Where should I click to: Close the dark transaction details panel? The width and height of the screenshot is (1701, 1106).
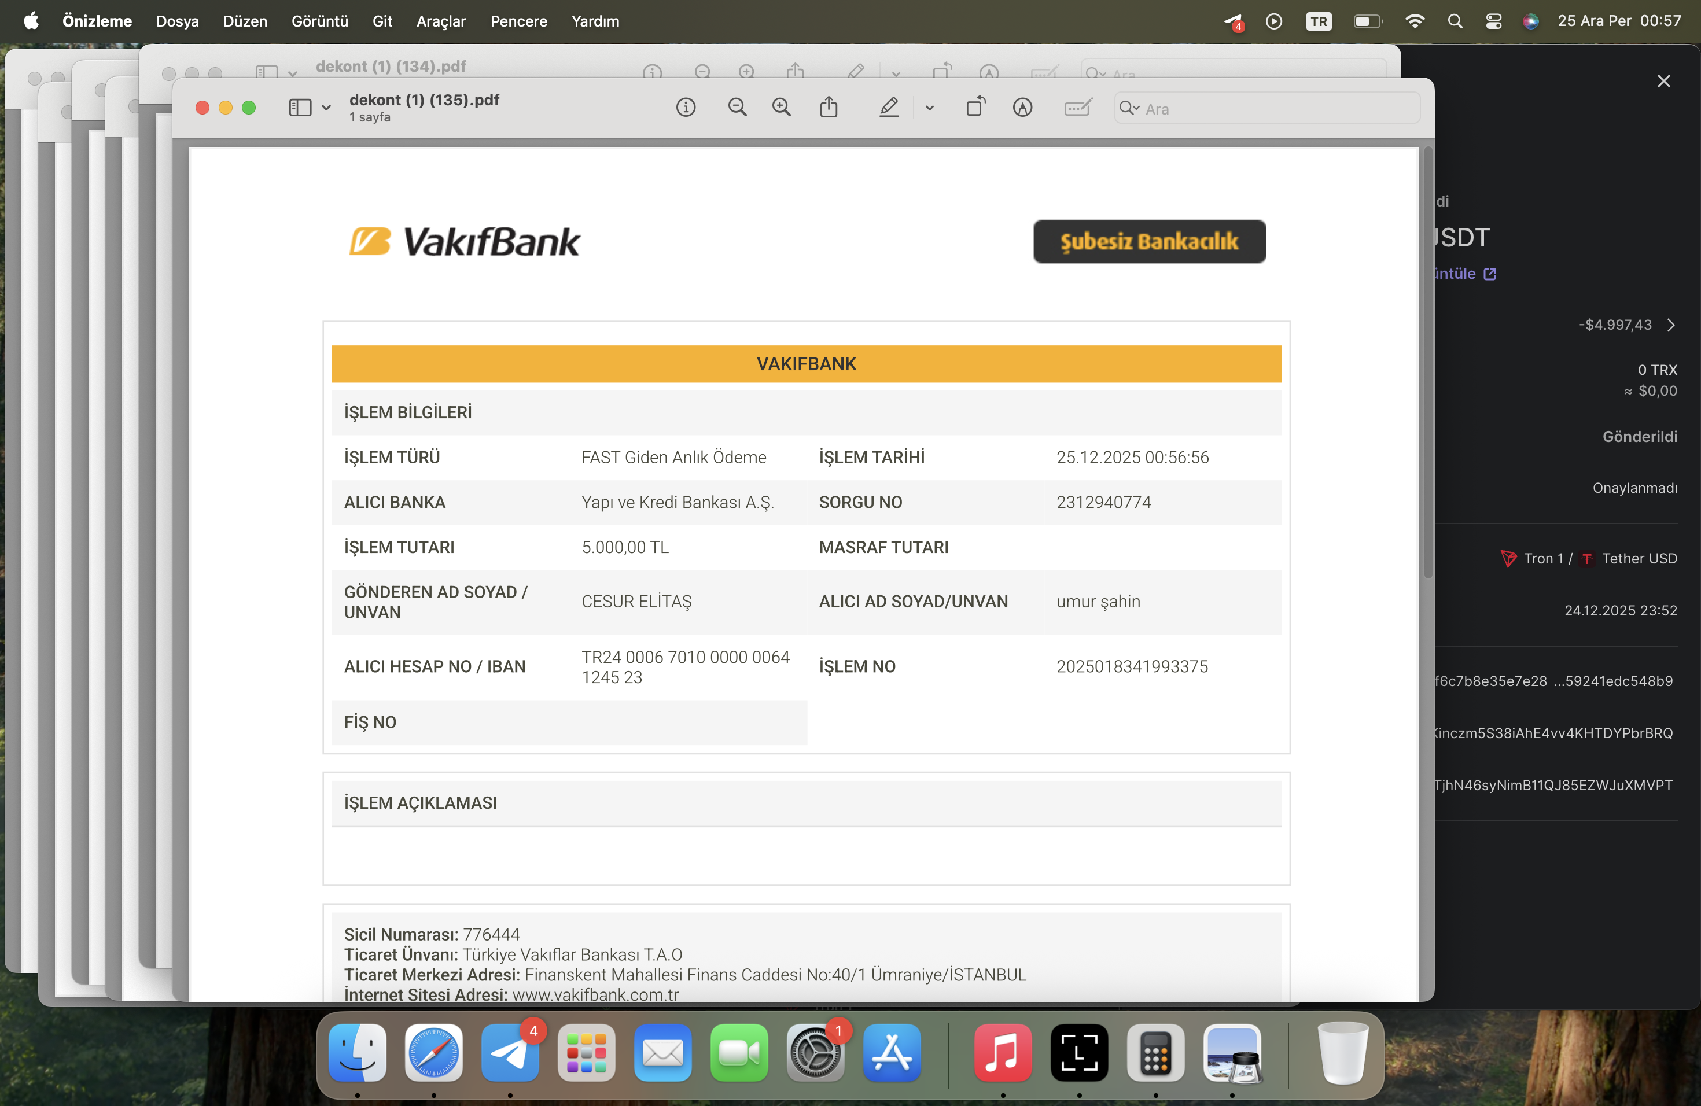tap(1663, 81)
